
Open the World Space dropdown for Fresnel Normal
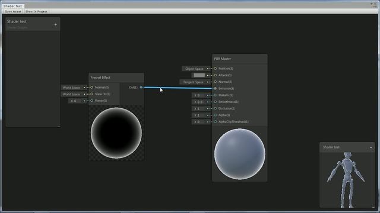click(x=71, y=88)
